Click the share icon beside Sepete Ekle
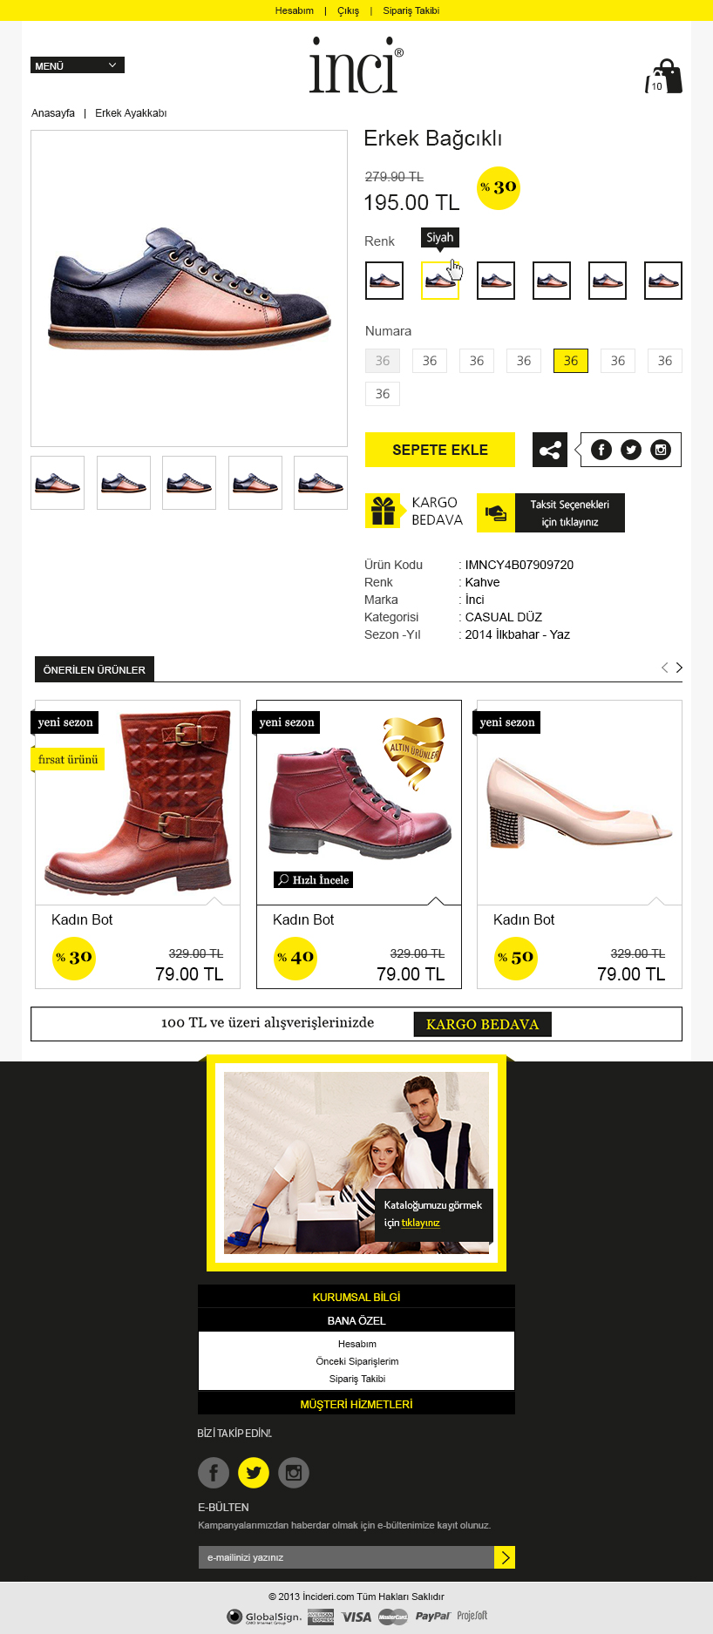 click(550, 450)
